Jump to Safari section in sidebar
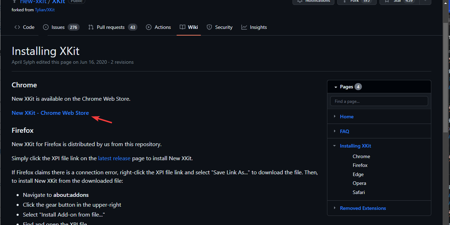The width and height of the screenshot is (450, 225). coord(359,192)
